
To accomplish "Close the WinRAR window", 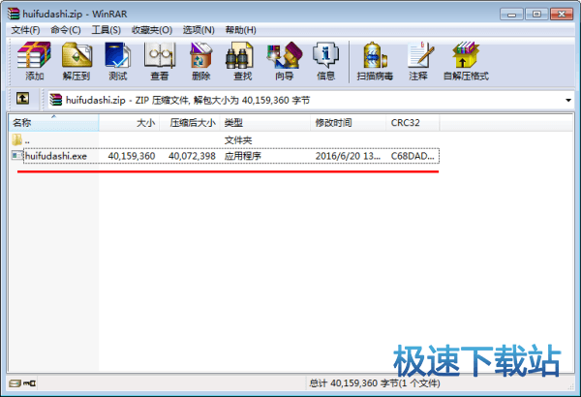I will coord(562,15).
